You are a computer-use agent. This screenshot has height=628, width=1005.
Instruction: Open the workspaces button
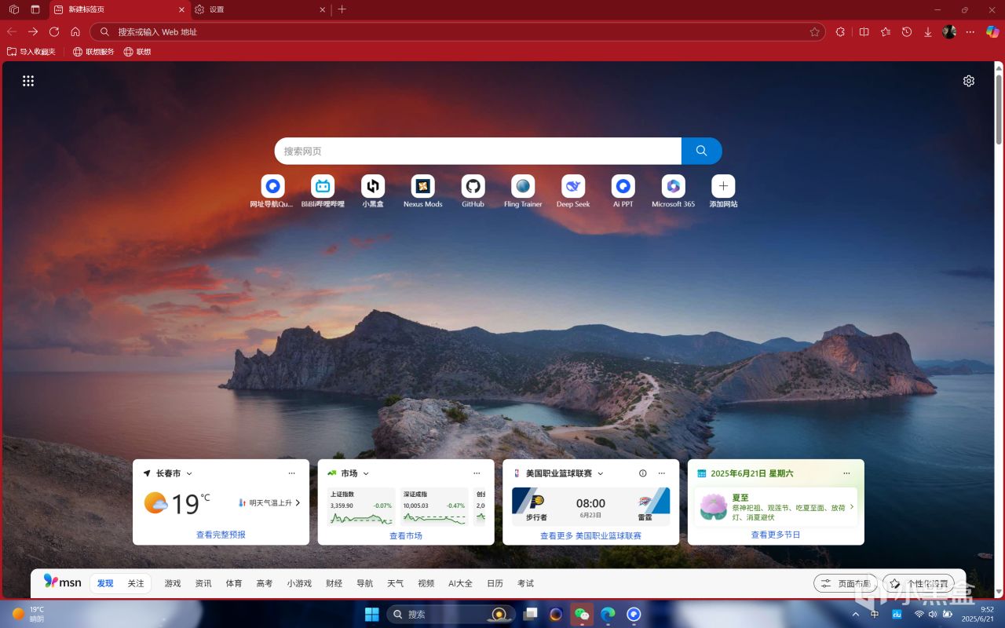click(14, 9)
